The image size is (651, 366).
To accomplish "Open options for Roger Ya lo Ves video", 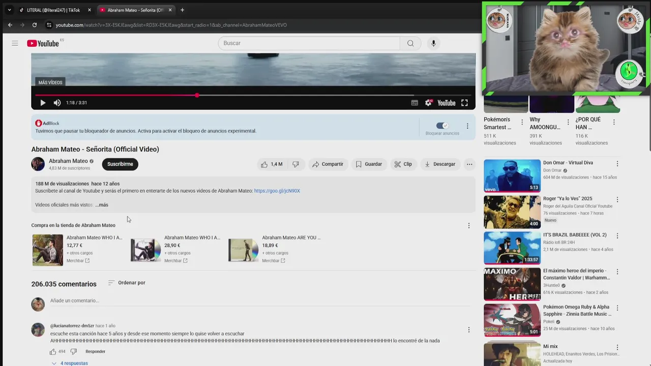I will click(617, 200).
